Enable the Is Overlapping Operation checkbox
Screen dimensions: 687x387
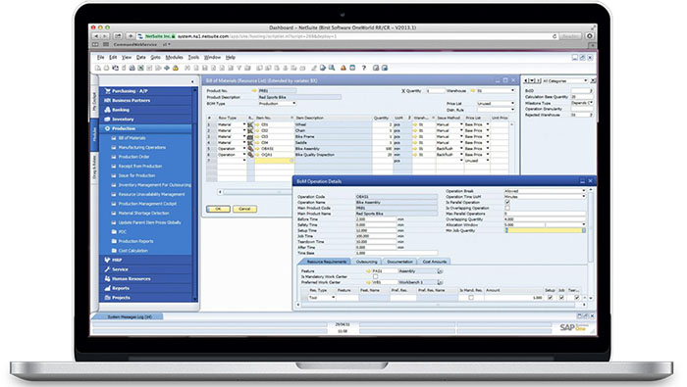507,208
